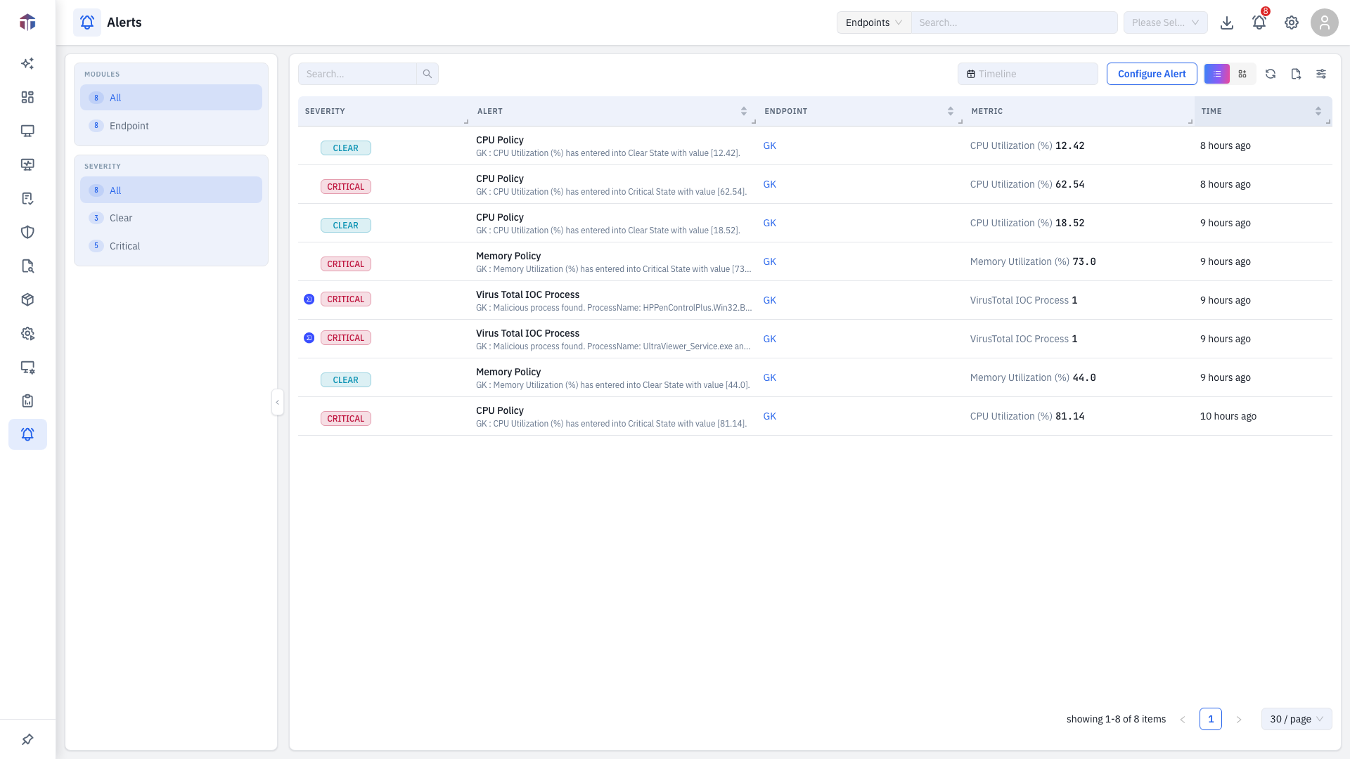Sort by Alert column
The height and width of the screenshot is (759, 1350).
(744, 111)
